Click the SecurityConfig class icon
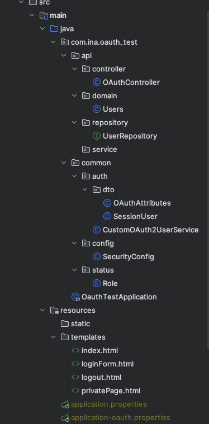Image resolution: width=209 pixels, height=424 pixels. click(x=97, y=256)
